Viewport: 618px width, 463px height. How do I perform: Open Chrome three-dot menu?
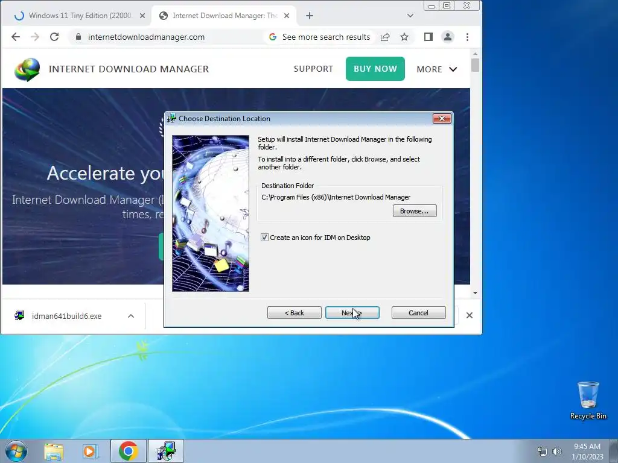(467, 37)
